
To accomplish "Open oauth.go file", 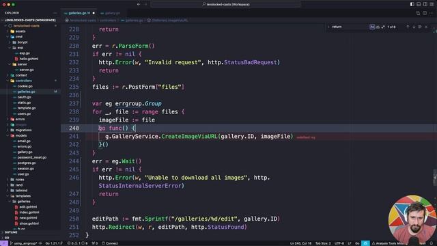I will click(x=25, y=97).
